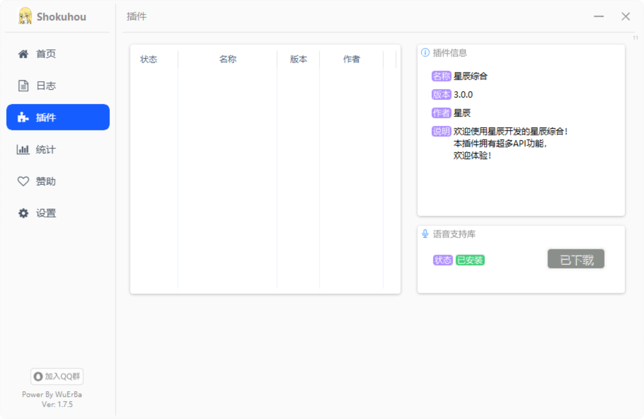The width and height of the screenshot is (644, 419).
Task: Click the log document icon
Action: pos(23,86)
